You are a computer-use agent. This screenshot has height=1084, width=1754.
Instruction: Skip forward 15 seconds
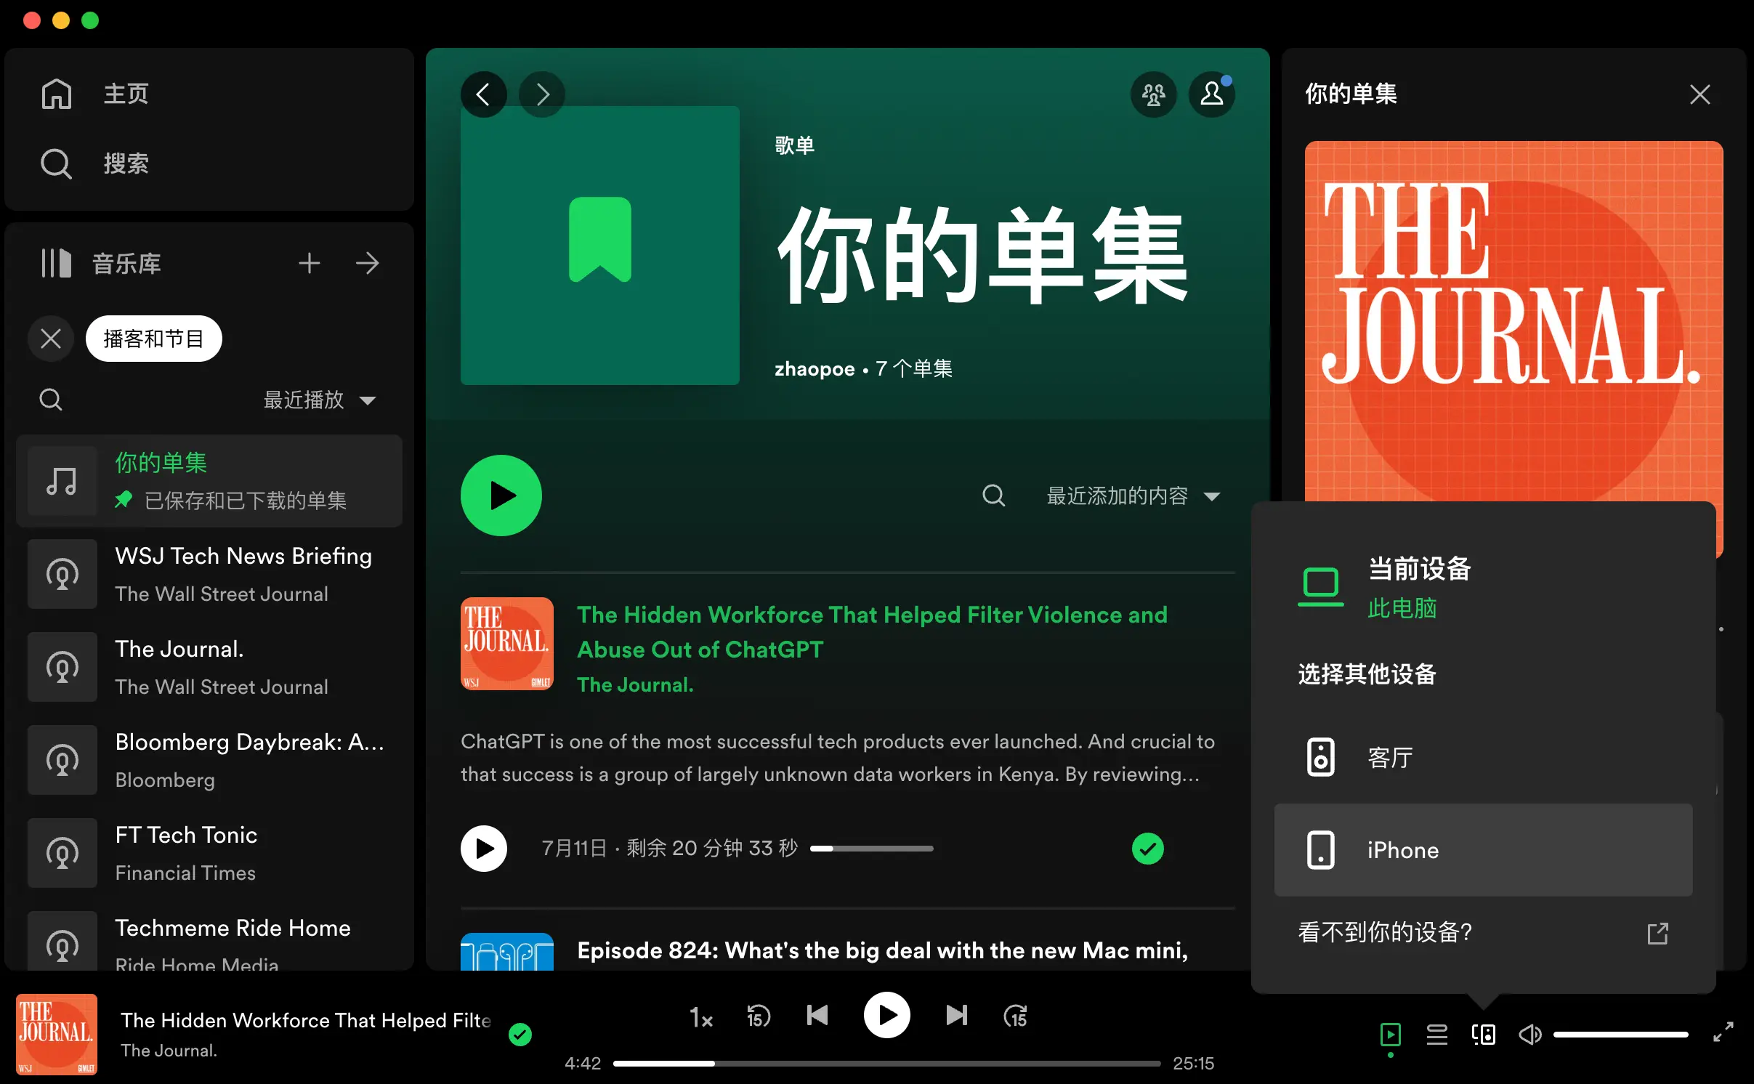coord(1015,1016)
